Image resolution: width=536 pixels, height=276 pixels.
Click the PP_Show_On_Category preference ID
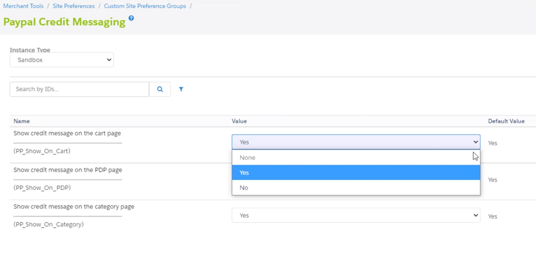(49, 224)
